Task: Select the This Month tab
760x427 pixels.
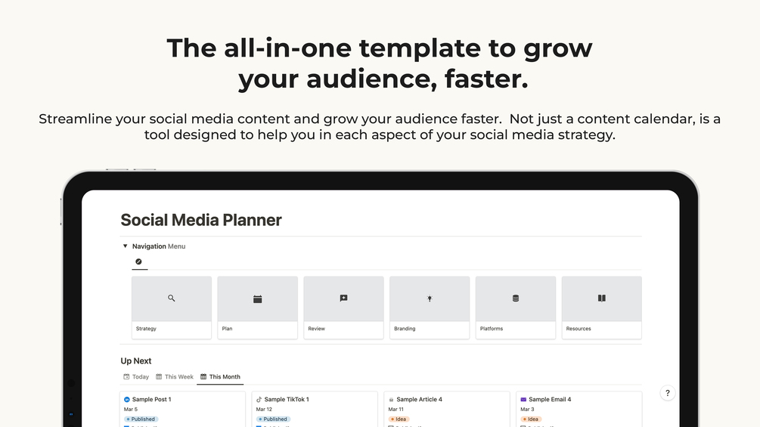Action: (220, 376)
